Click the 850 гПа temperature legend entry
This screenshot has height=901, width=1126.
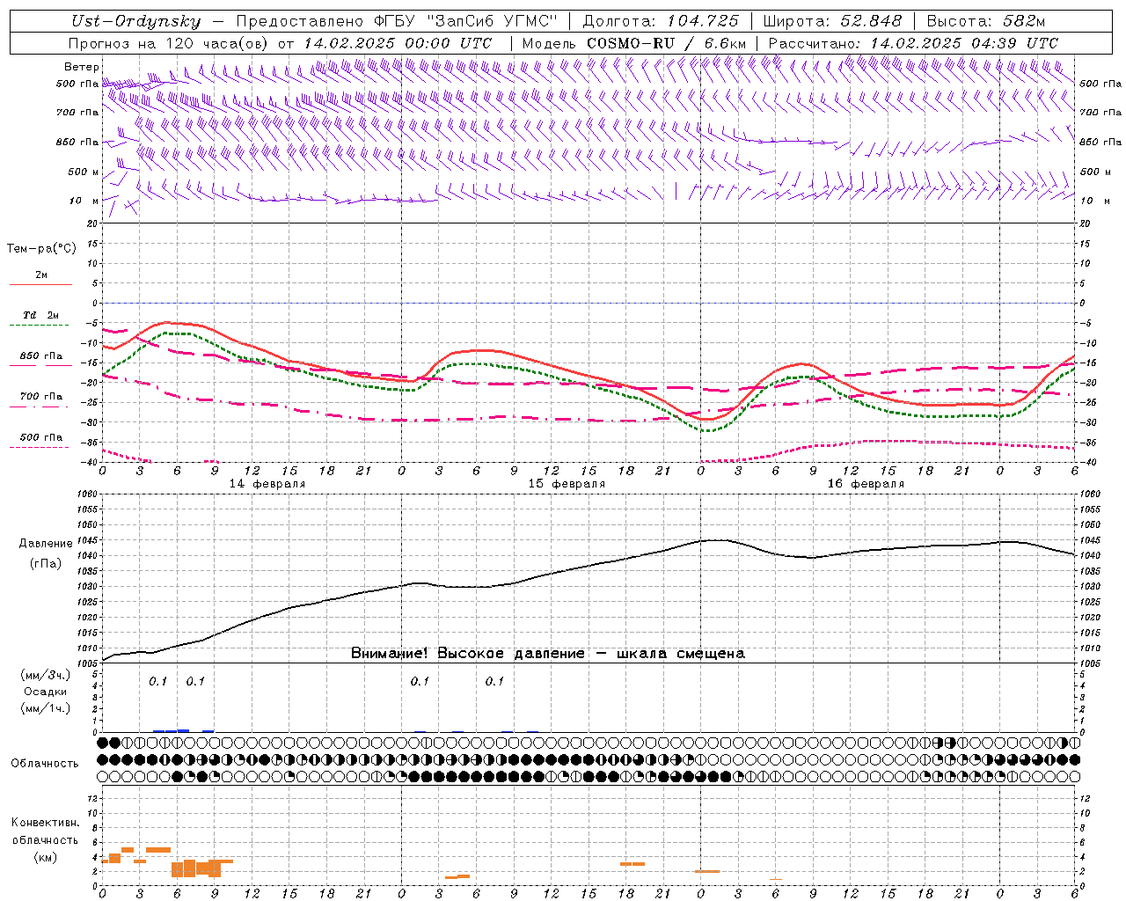(40, 357)
